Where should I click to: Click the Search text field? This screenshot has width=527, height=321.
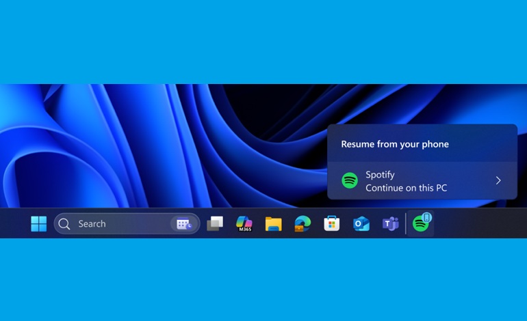pyautogui.click(x=127, y=224)
